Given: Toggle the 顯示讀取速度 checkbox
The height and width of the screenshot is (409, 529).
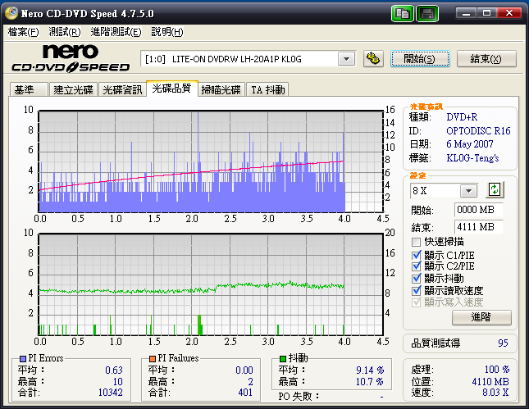Looking at the screenshot, I should (x=417, y=290).
